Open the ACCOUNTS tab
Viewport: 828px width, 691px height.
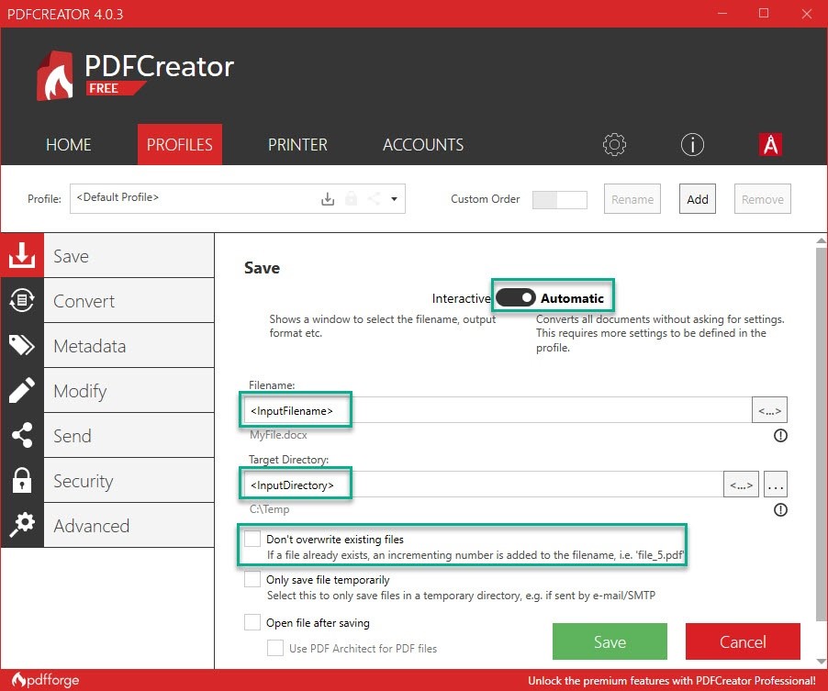(423, 145)
